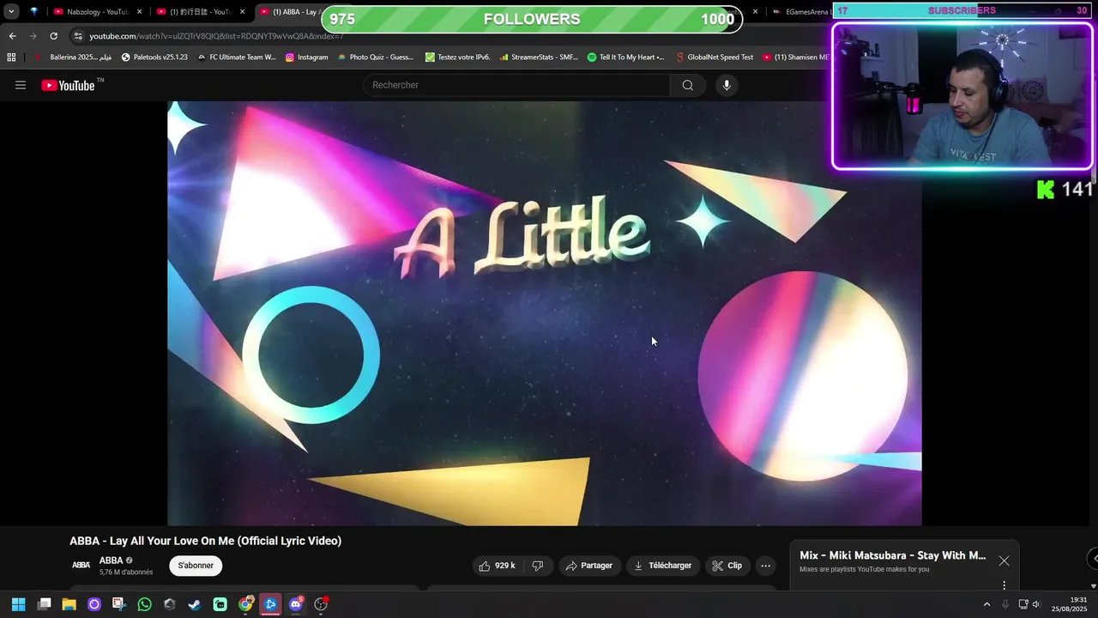Open GlobalNet Speed Test bookmark
Image resolution: width=1098 pixels, height=618 pixels.
pos(715,58)
